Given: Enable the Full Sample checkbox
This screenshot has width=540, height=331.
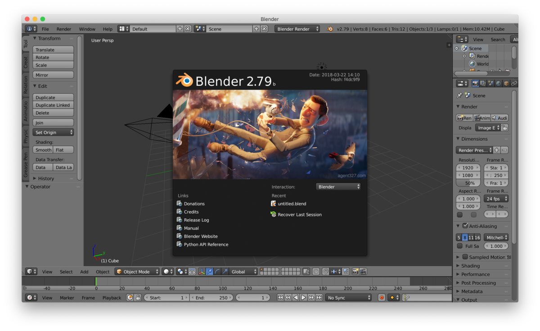Looking at the screenshot, I should click(x=459, y=246).
